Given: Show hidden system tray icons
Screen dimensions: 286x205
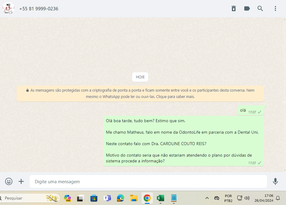Looking at the screenshot, I should [207, 198].
